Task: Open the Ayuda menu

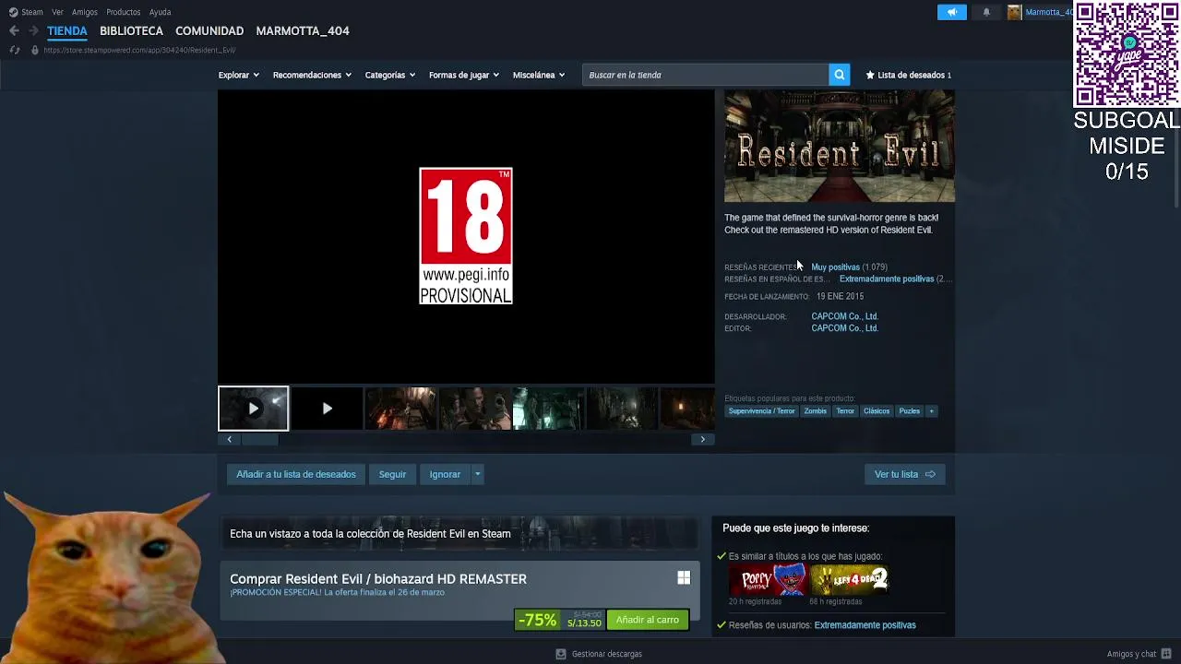Action: point(161,12)
